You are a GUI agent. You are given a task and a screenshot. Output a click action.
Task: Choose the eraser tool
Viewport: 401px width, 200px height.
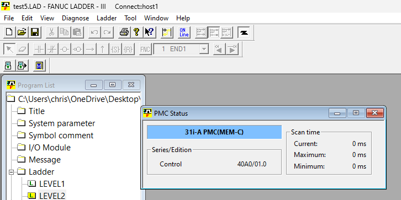coord(22,49)
